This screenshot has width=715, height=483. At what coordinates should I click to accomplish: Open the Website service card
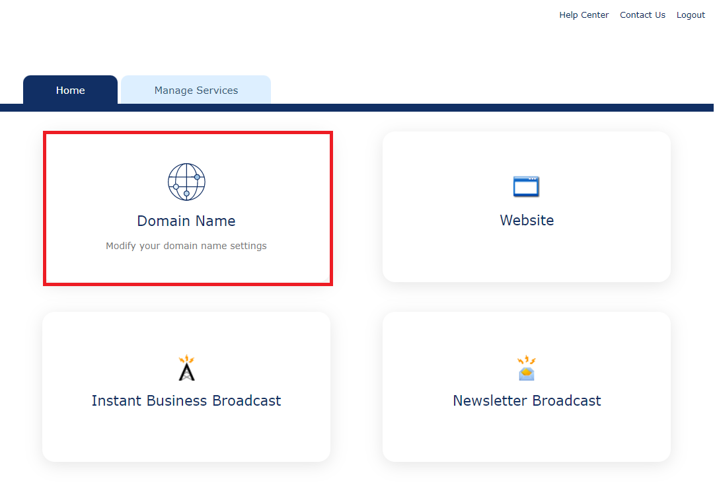(527, 207)
